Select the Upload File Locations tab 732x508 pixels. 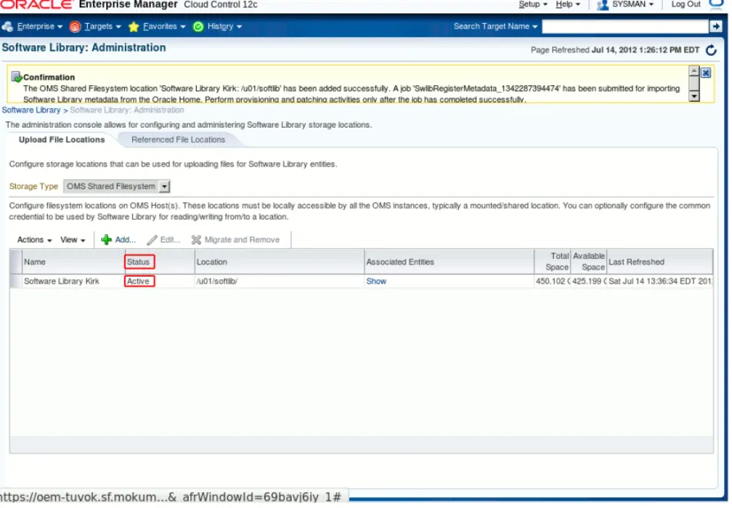coord(62,140)
